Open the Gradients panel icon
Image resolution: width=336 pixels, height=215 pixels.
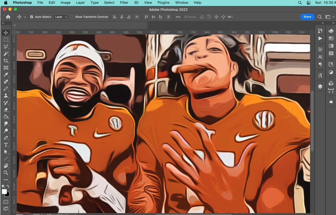(x=331, y=46)
